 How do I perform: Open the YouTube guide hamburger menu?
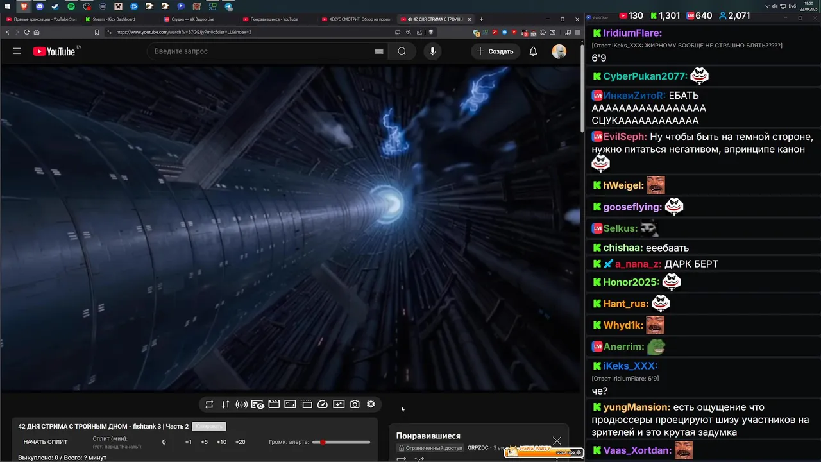tap(17, 51)
